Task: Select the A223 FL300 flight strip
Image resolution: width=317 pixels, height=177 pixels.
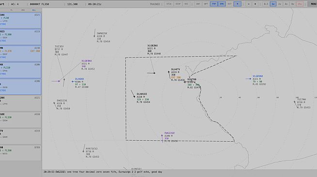Action: (x=20, y=37)
